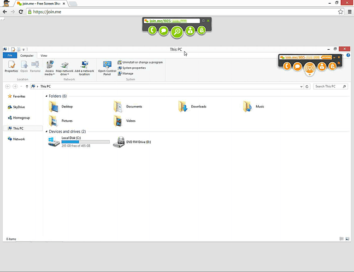Select Network in navigation pane
Image resolution: width=354 pixels, height=272 pixels.
click(16, 139)
